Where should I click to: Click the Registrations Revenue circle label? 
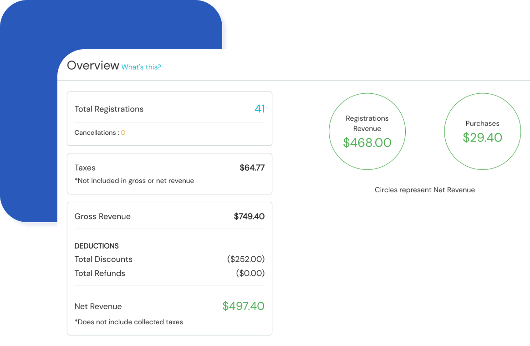click(367, 123)
